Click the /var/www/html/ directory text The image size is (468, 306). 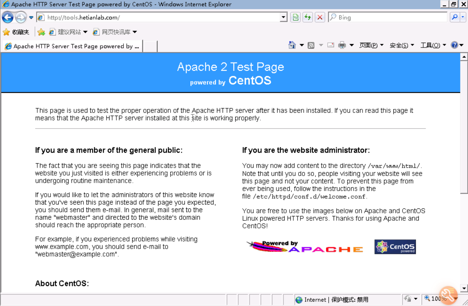395,166
